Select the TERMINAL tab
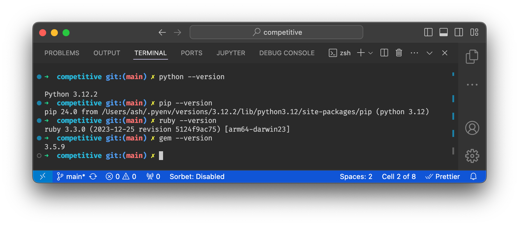 (x=150, y=53)
